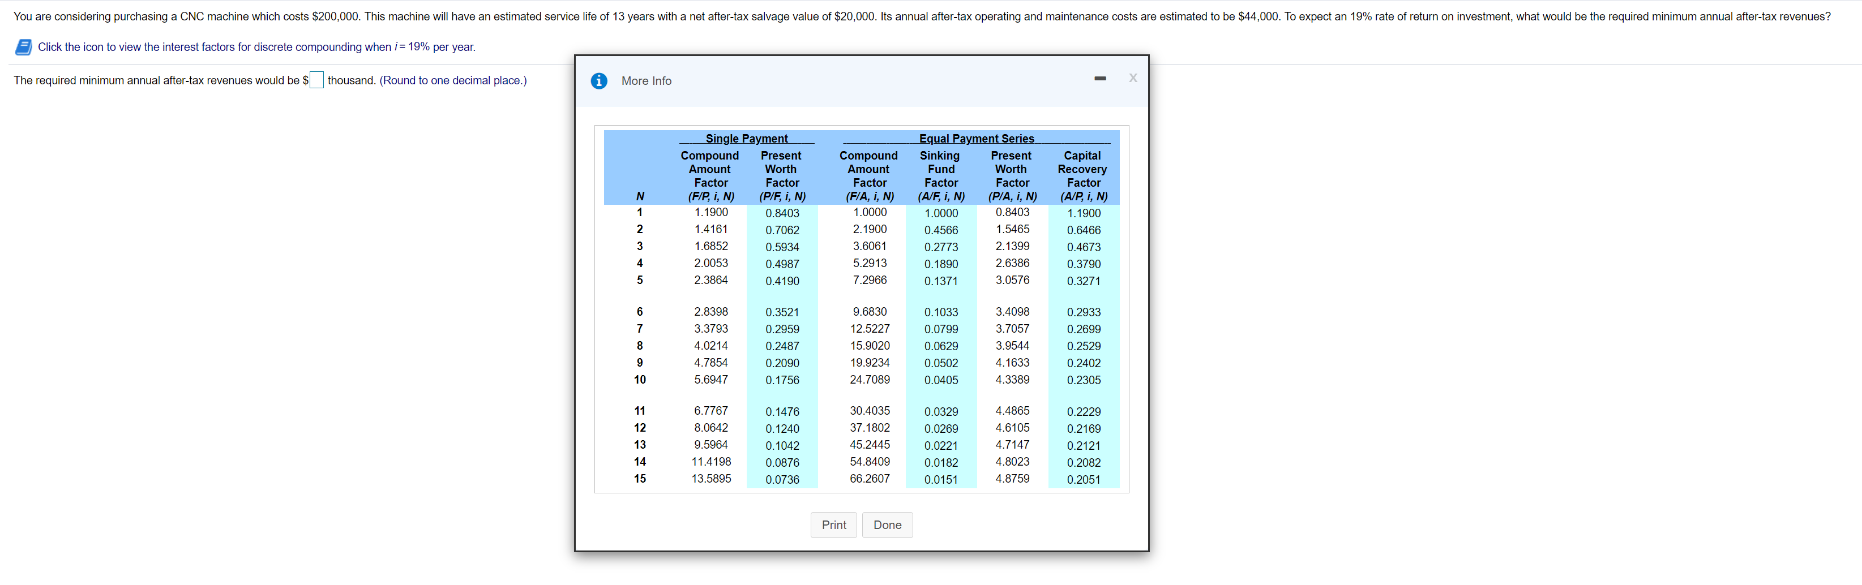
Task: Click the value 19.9234 in row 9
Action: pyautogui.click(x=870, y=363)
